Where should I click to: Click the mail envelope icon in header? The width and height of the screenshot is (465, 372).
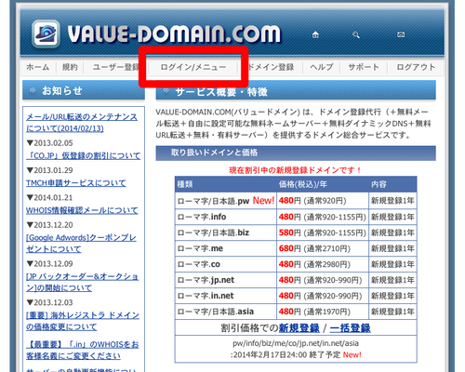point(401,34)
